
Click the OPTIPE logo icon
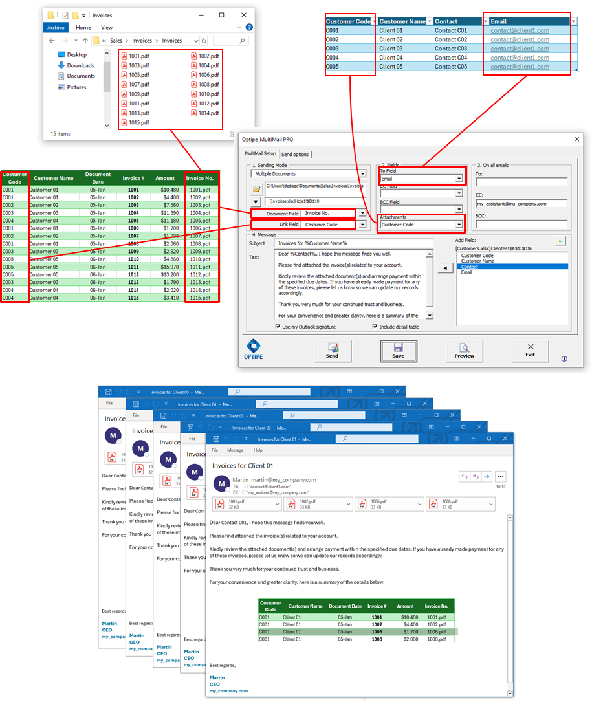tap(253, 345)
